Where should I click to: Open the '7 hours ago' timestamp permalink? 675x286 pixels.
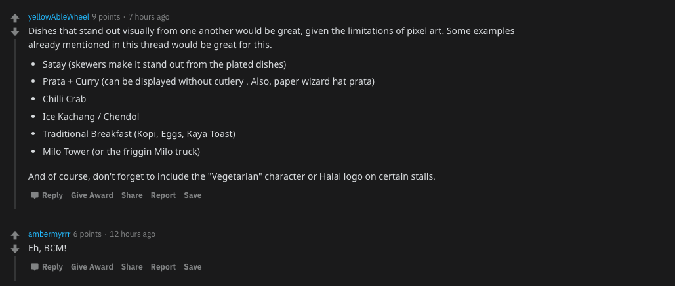(x=149, y=17)
